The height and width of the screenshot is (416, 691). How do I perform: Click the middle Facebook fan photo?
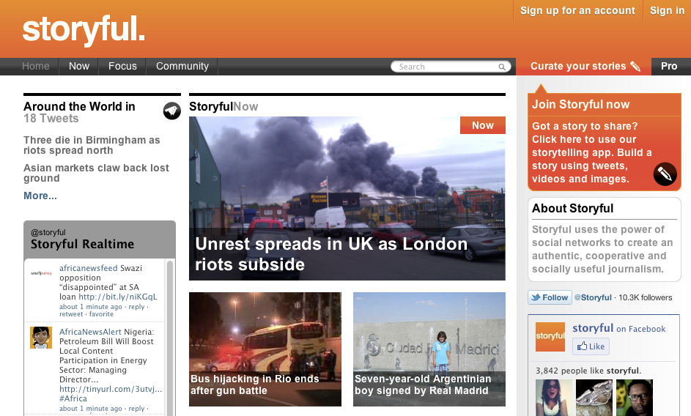coord(594,398)
